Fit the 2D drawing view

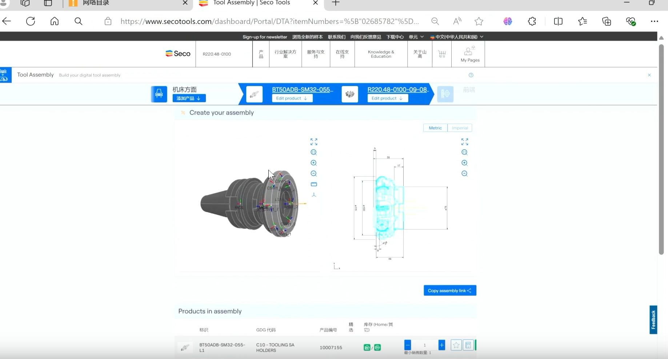464,152
